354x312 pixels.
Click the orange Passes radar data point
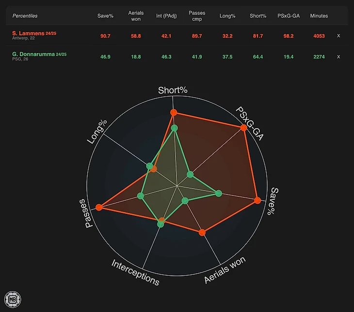(x=99, y=207)
